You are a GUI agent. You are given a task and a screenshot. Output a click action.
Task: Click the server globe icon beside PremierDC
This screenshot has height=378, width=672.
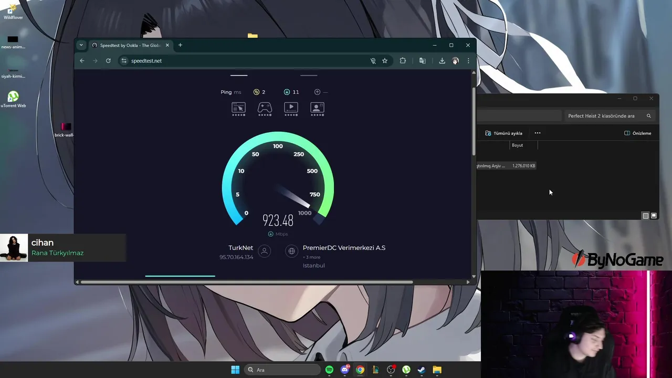coord(292,251)
